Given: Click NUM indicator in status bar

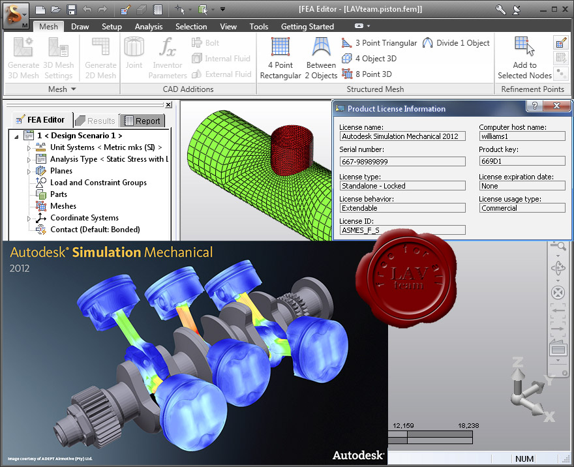Looking at the screenshot, I should [x=524, y=459].
